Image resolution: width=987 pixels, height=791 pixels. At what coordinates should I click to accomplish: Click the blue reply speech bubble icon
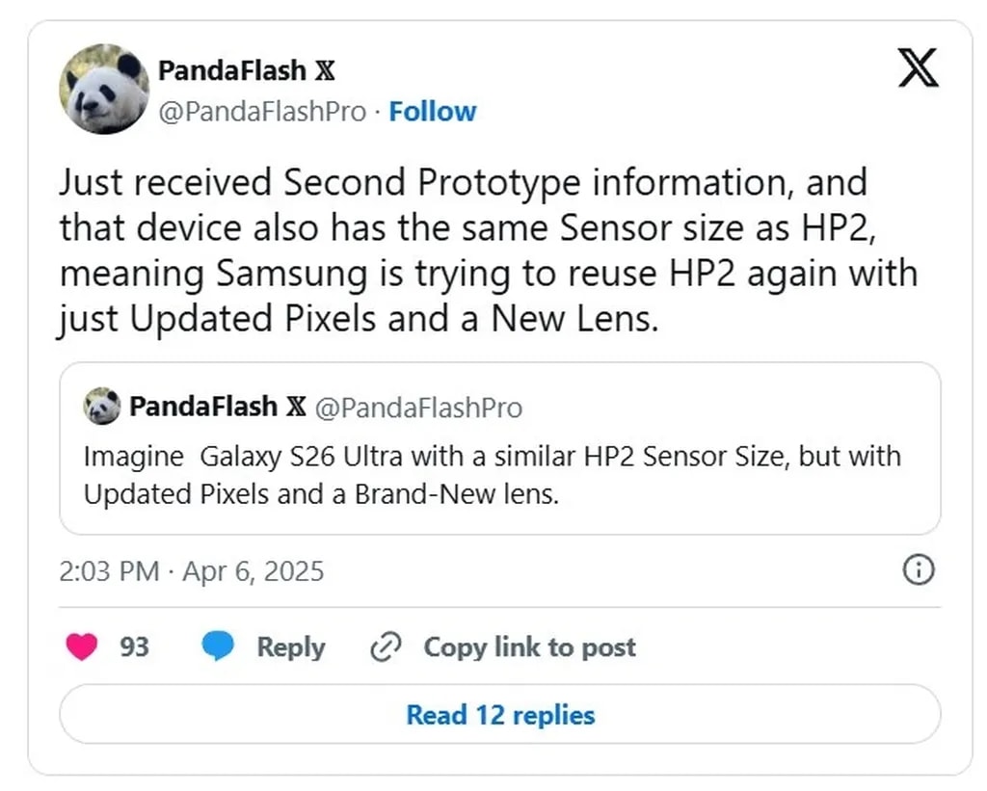tap(218, 646)
